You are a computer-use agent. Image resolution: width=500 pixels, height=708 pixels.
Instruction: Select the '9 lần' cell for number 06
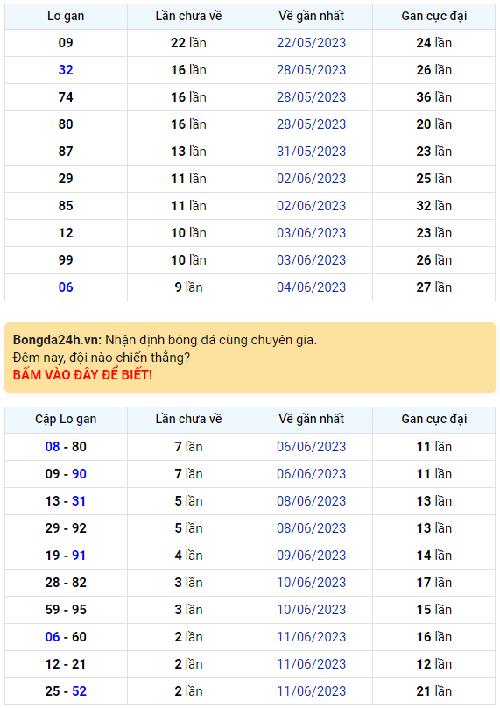[x=188, y=287]
